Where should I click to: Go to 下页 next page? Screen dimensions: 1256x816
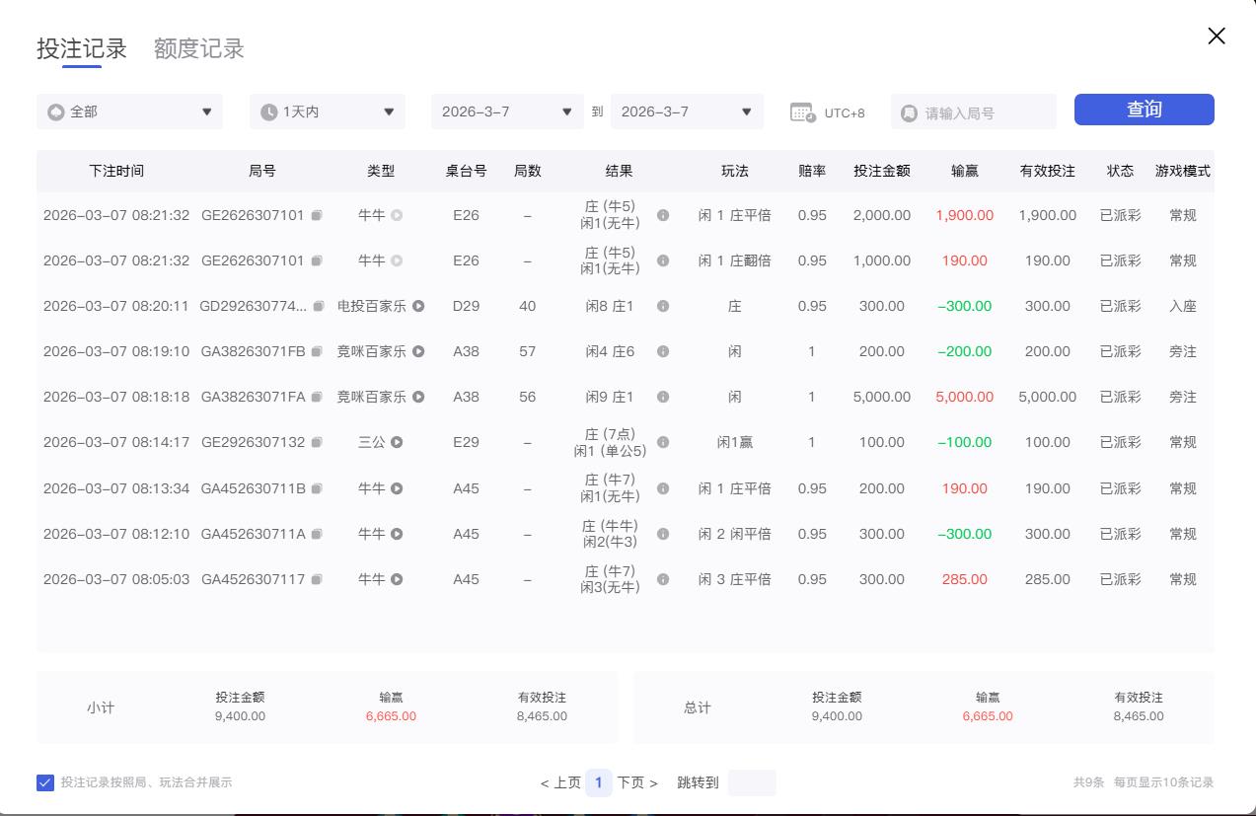pyautogui.click(x=637, y=782)
